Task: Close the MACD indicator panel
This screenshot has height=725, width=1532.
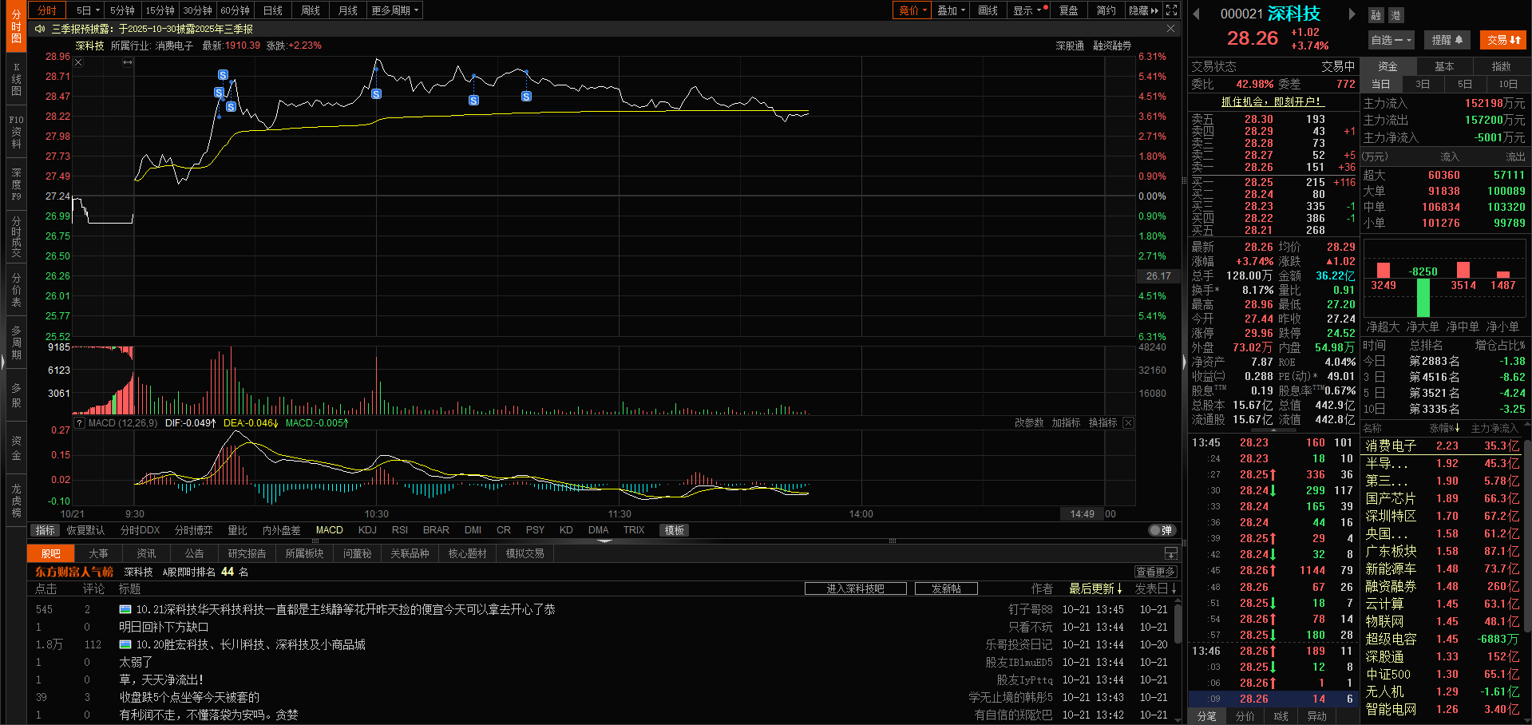Action: (1128, 423)
